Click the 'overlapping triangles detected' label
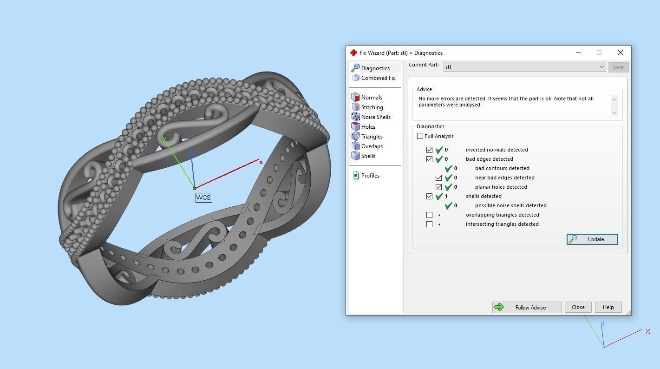Viewport: 660px width, 369px height. coord(503,215)
